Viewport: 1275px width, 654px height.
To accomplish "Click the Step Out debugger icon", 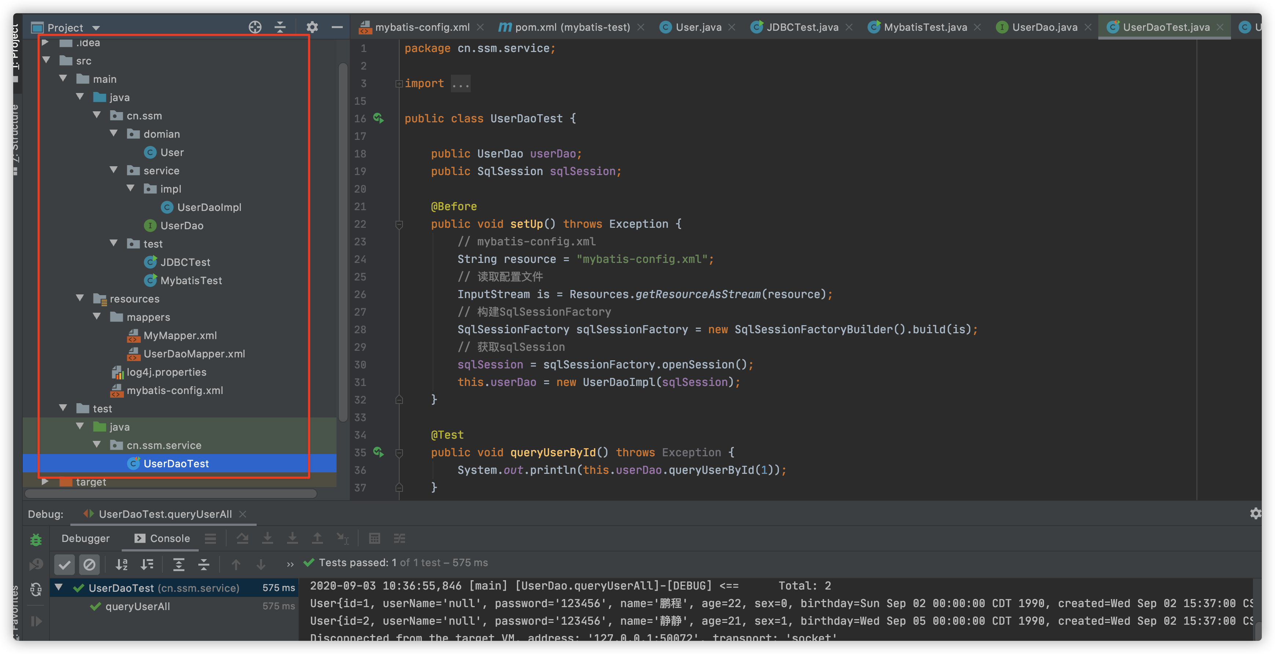I will pos(317,538).
